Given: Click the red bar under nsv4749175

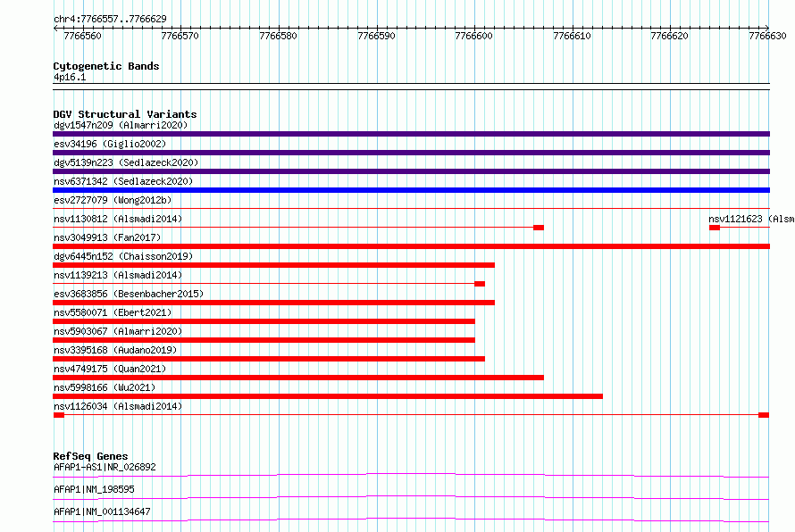Looking at the screenshot, I should click(x=298, y=378).
